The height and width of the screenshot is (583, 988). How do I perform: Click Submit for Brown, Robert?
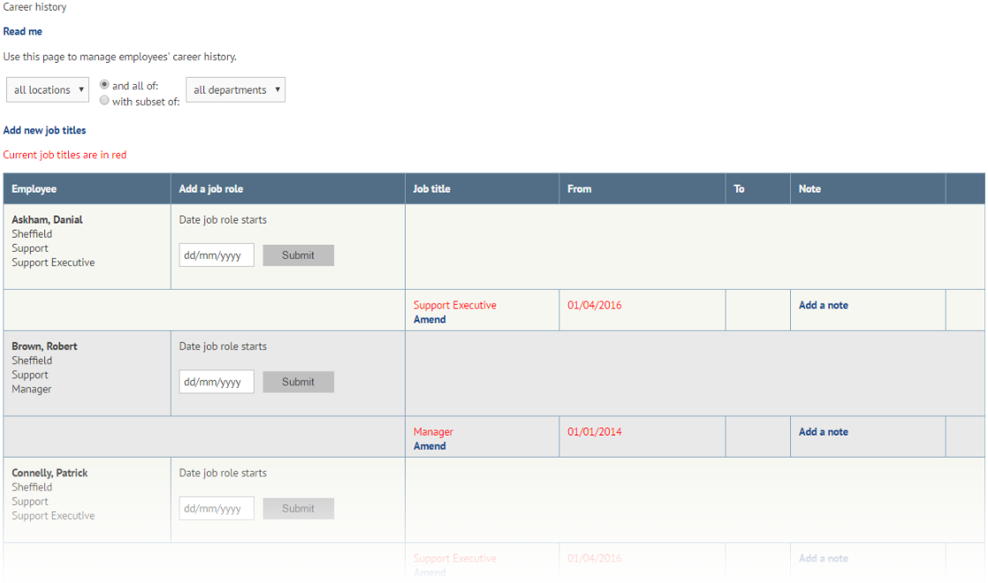(298, 382)
